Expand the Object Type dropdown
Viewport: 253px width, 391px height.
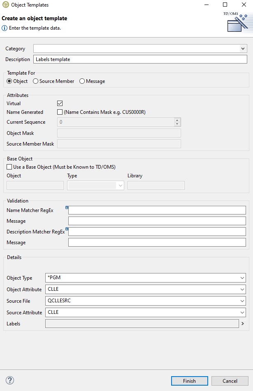coord(242,278)
